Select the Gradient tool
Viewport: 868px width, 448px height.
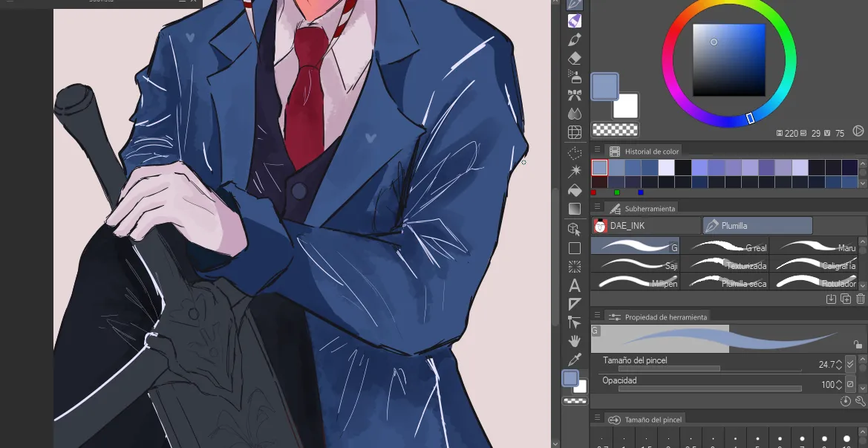point(575,209)
